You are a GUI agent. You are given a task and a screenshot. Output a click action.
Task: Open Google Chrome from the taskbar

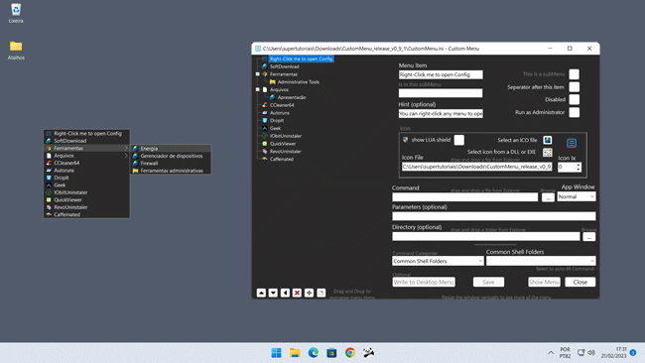click(350, 353)
